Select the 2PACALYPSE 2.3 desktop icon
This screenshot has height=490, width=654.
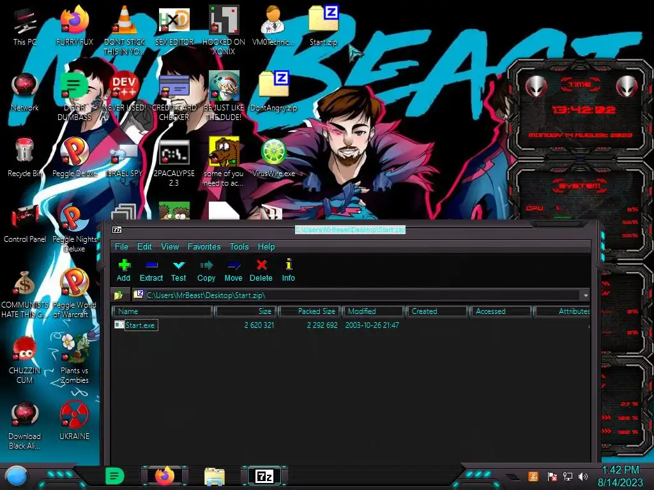pos(174,163)
